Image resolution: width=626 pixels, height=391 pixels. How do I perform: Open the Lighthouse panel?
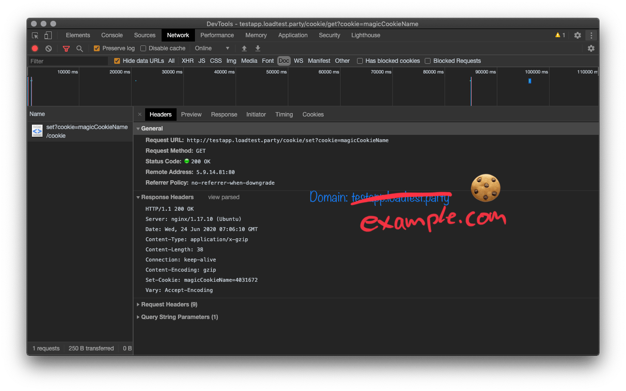(x=365, y=35)
